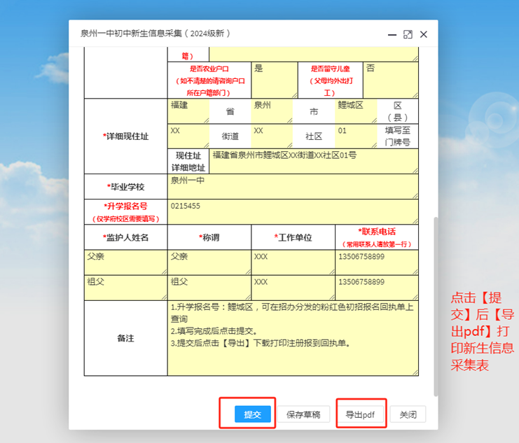
Task: Click the city field containing 泉州
Action: 271,111
